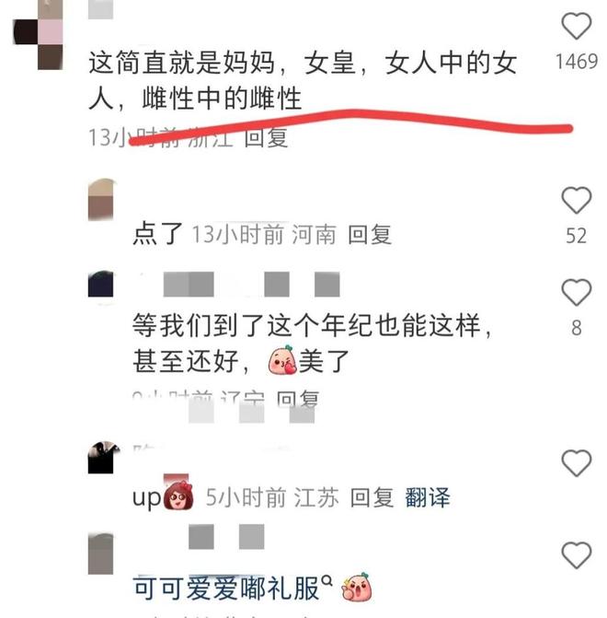Tap the heart beside the 'up' comment

pos(576,462)
